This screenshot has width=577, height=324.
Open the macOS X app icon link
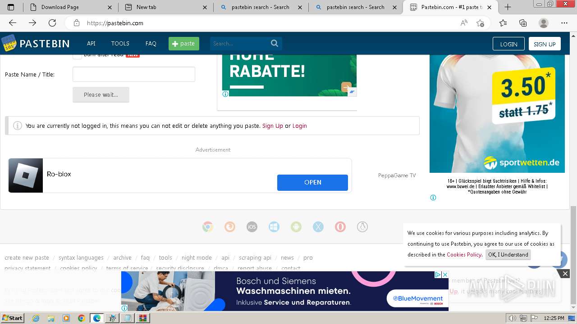[318, 227]
